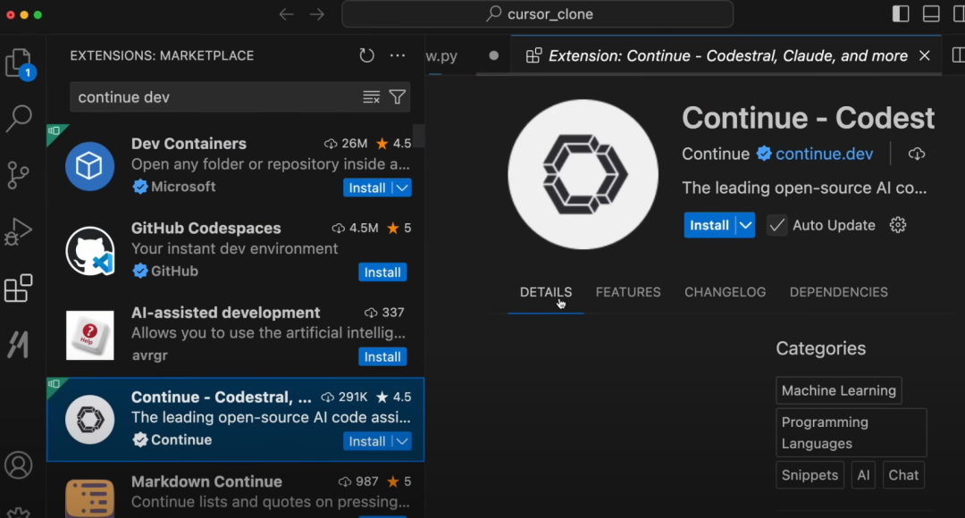The height and width of the screenshot is (518, 965).
Task: Open the extension manage gear icon
Action: tap(898, 225)
